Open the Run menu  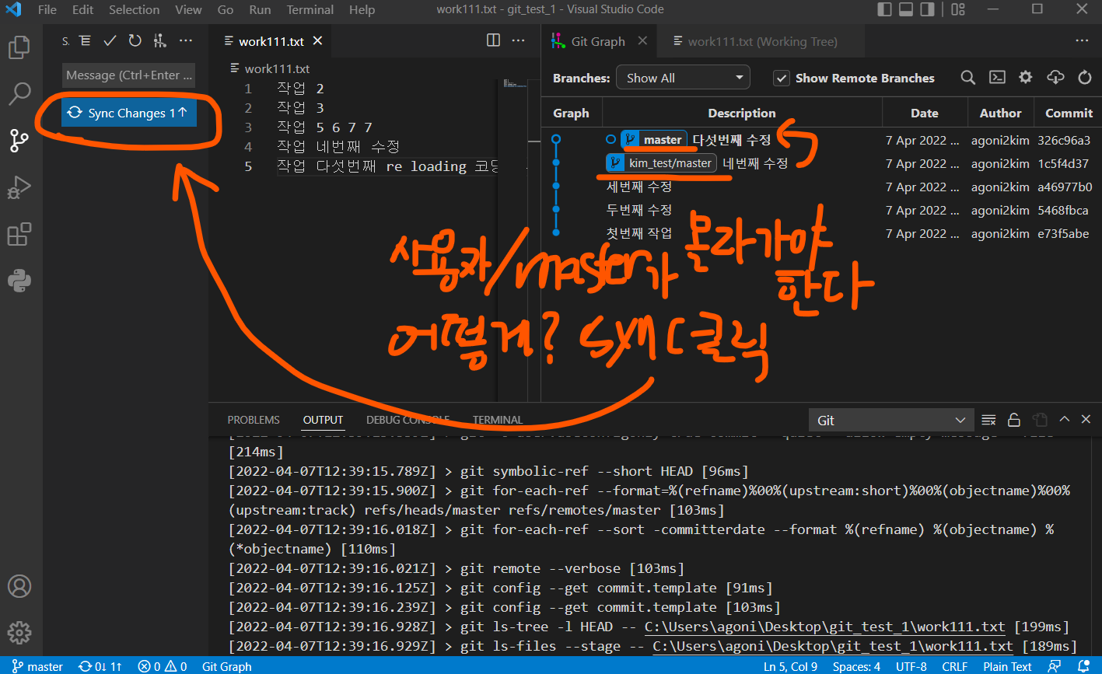[260, 10]
